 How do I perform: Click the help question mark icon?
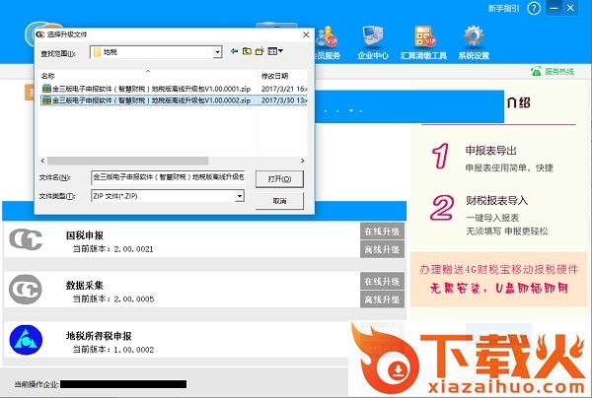[534, 8]
